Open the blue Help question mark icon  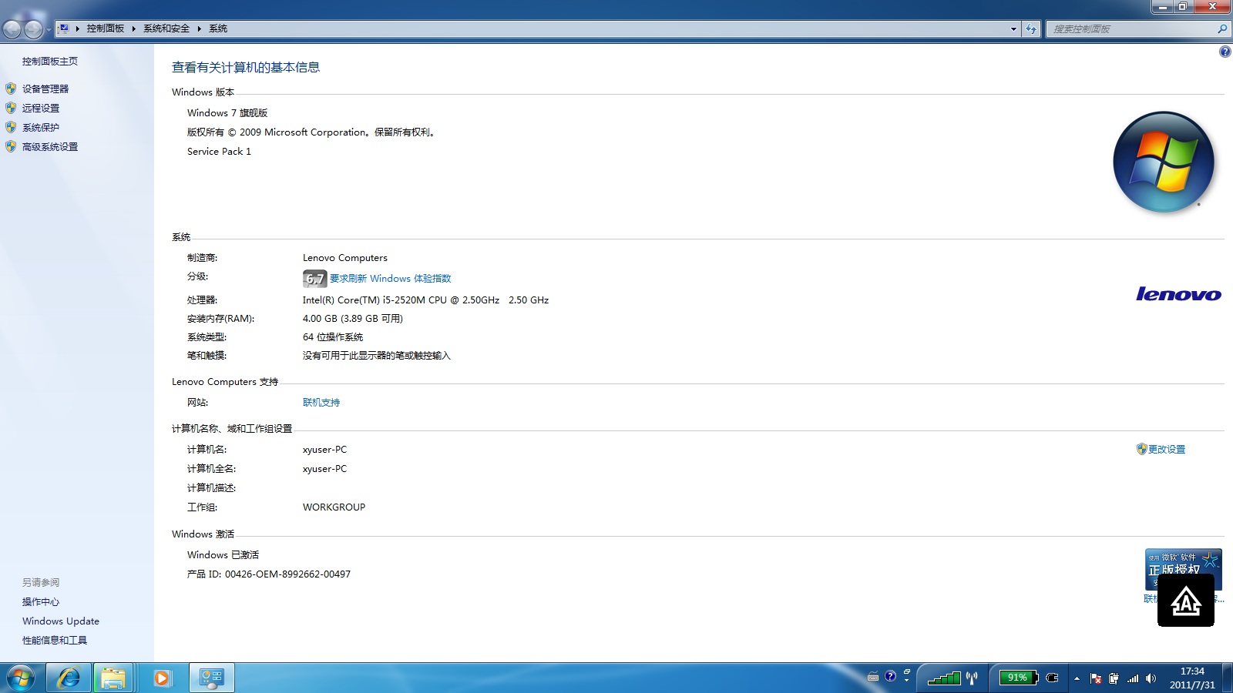coord(1225,52)
